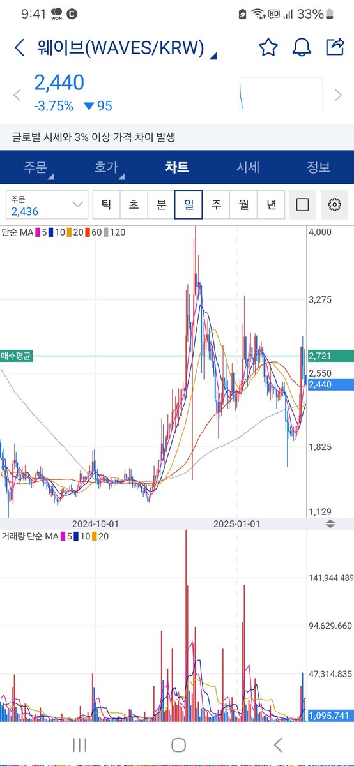Go to next coin arrow
Viewport: 354px width, 766px height.
(338, 96)
